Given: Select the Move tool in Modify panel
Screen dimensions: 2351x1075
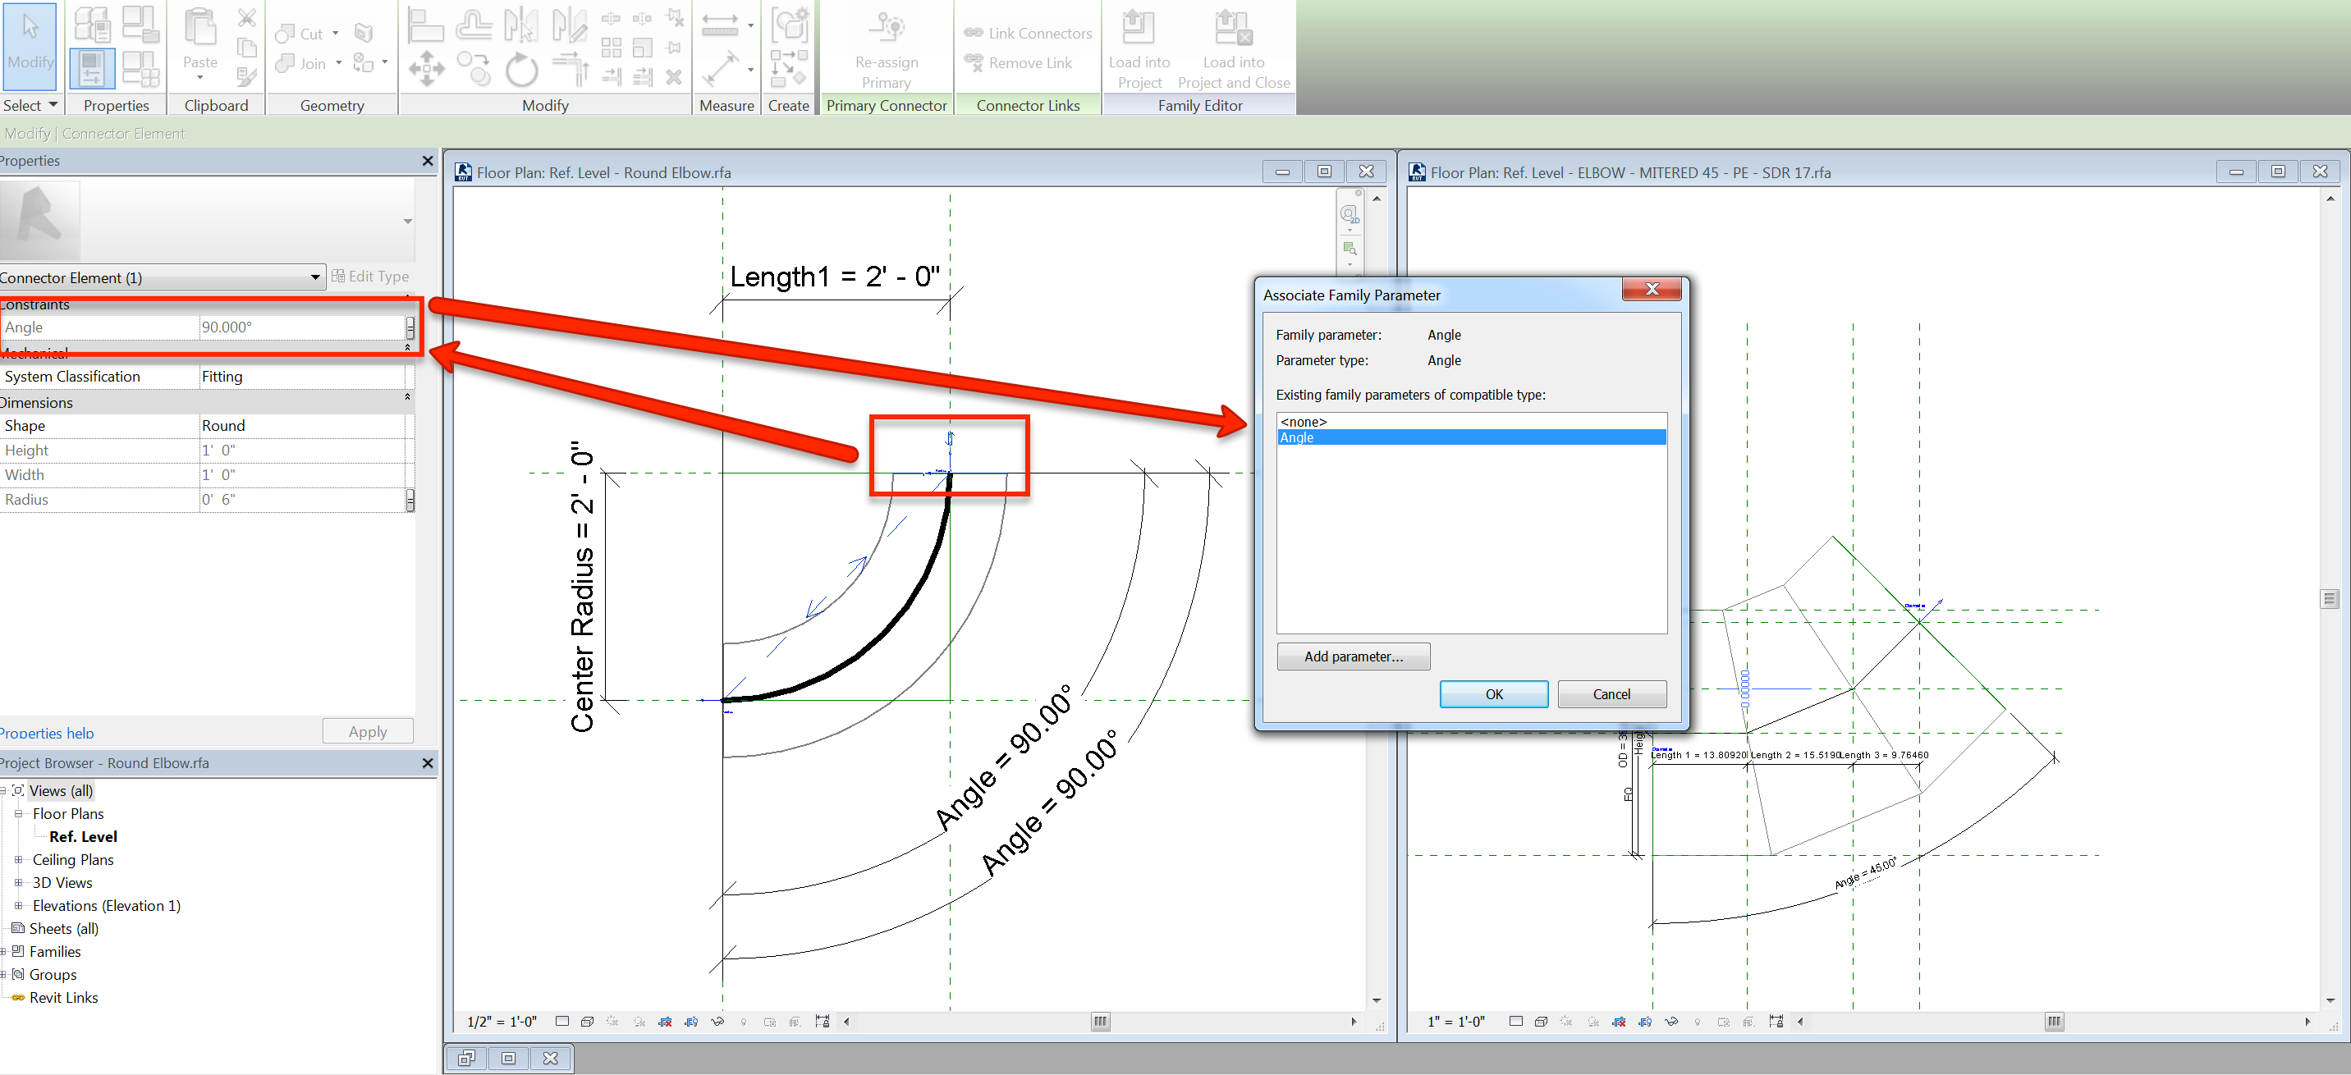Looking at the screenshot, I should click(426, 70).
